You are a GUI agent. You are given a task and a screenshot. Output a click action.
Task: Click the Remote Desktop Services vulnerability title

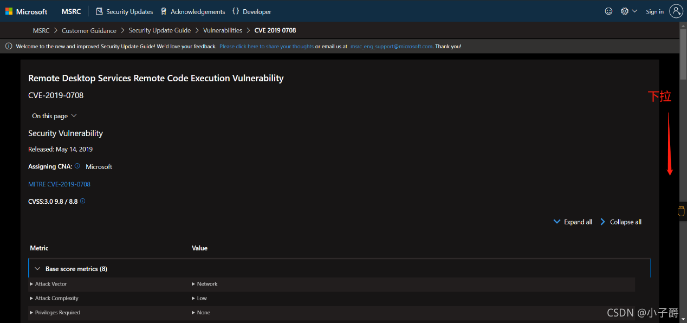point(156,78)
